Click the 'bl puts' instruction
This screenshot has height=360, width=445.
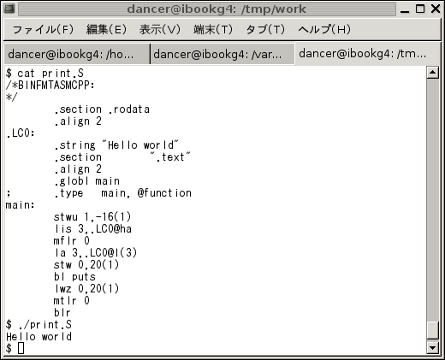[74, 277]
